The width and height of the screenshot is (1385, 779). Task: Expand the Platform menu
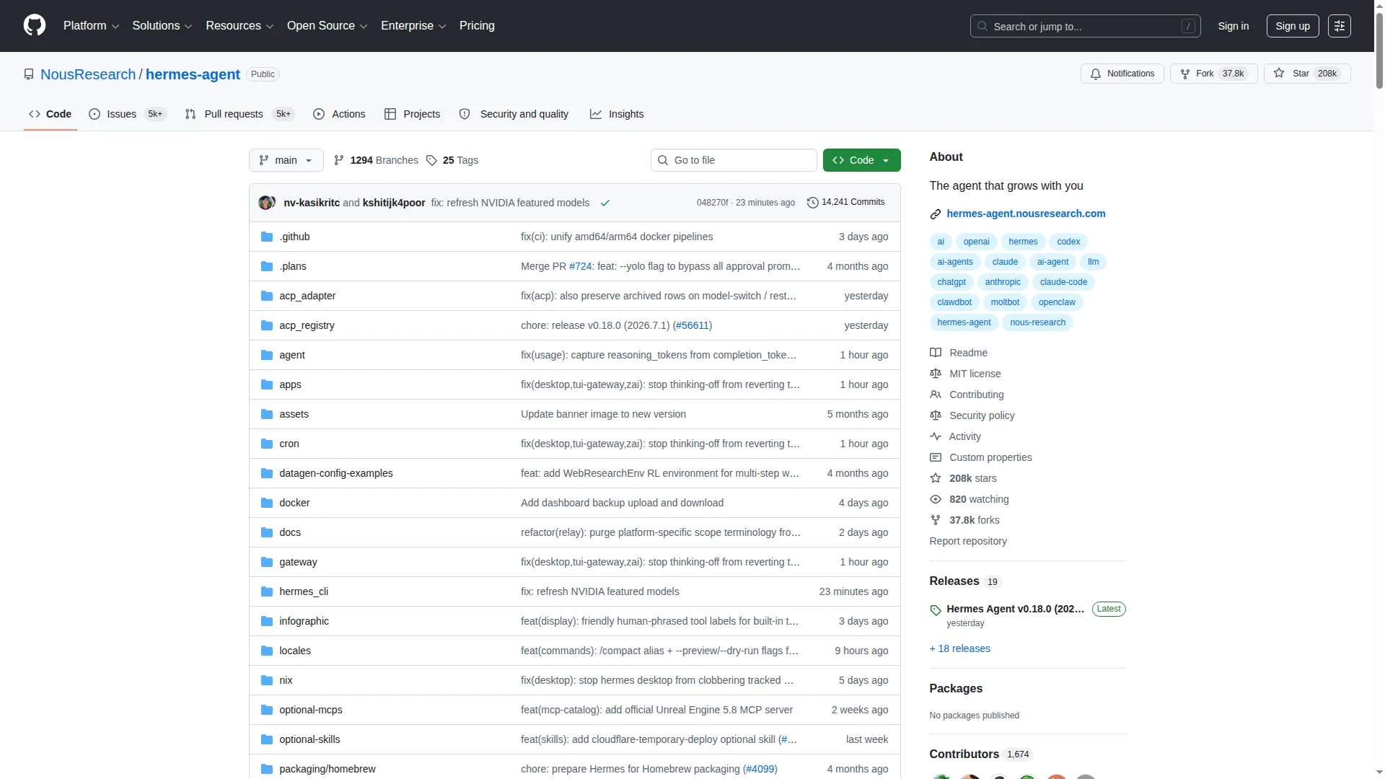point(91,26)
